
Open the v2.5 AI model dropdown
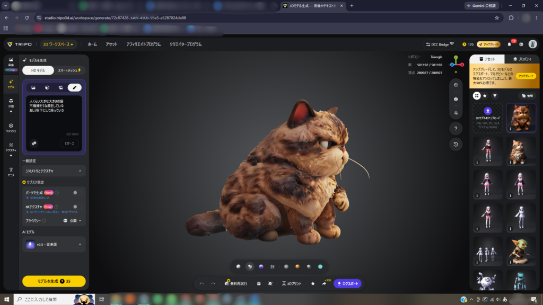(x=54, y=245)
